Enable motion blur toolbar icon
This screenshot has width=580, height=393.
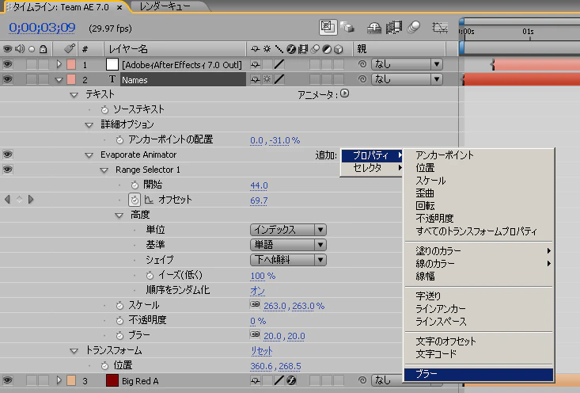click(414, 27)
